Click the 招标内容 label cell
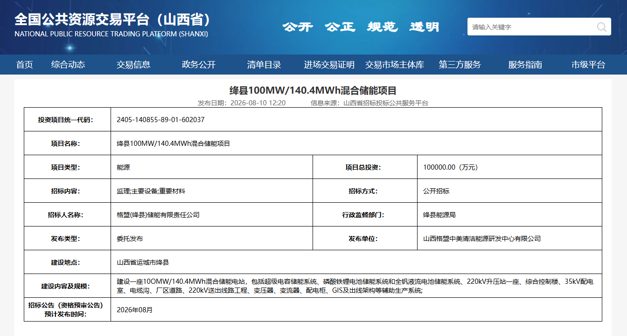The height and width of the screenshot is (336, 627). point(67,191)
